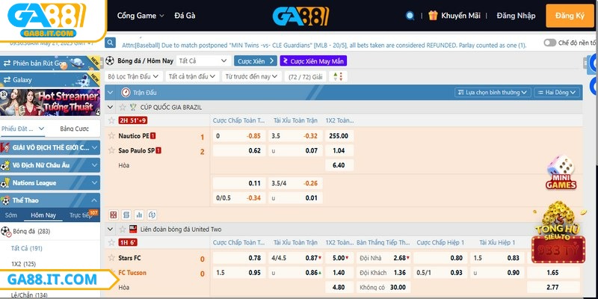Click the soccer ball icon next to Bóng đá / Hôm Nay
Screen dimensions: 598x299
[x=110, y=61]
